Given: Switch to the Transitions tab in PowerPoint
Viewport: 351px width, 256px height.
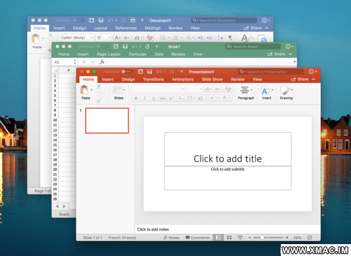Looking at the screenshot, I should click(153, 79).
